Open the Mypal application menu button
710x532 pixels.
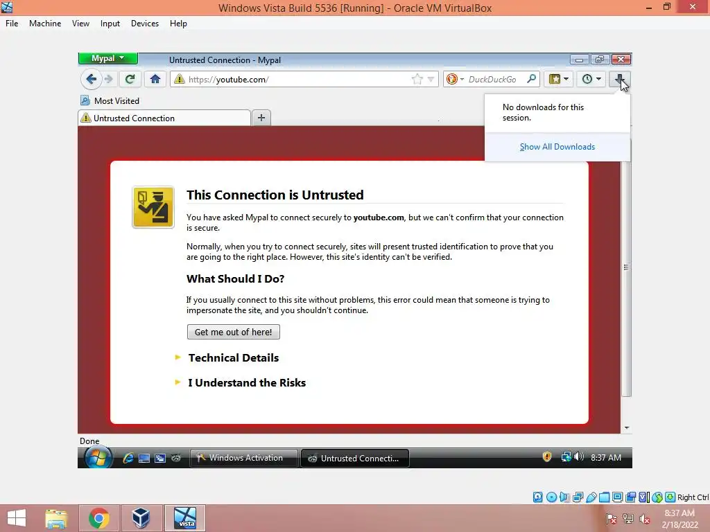click(x=107, y=58)
